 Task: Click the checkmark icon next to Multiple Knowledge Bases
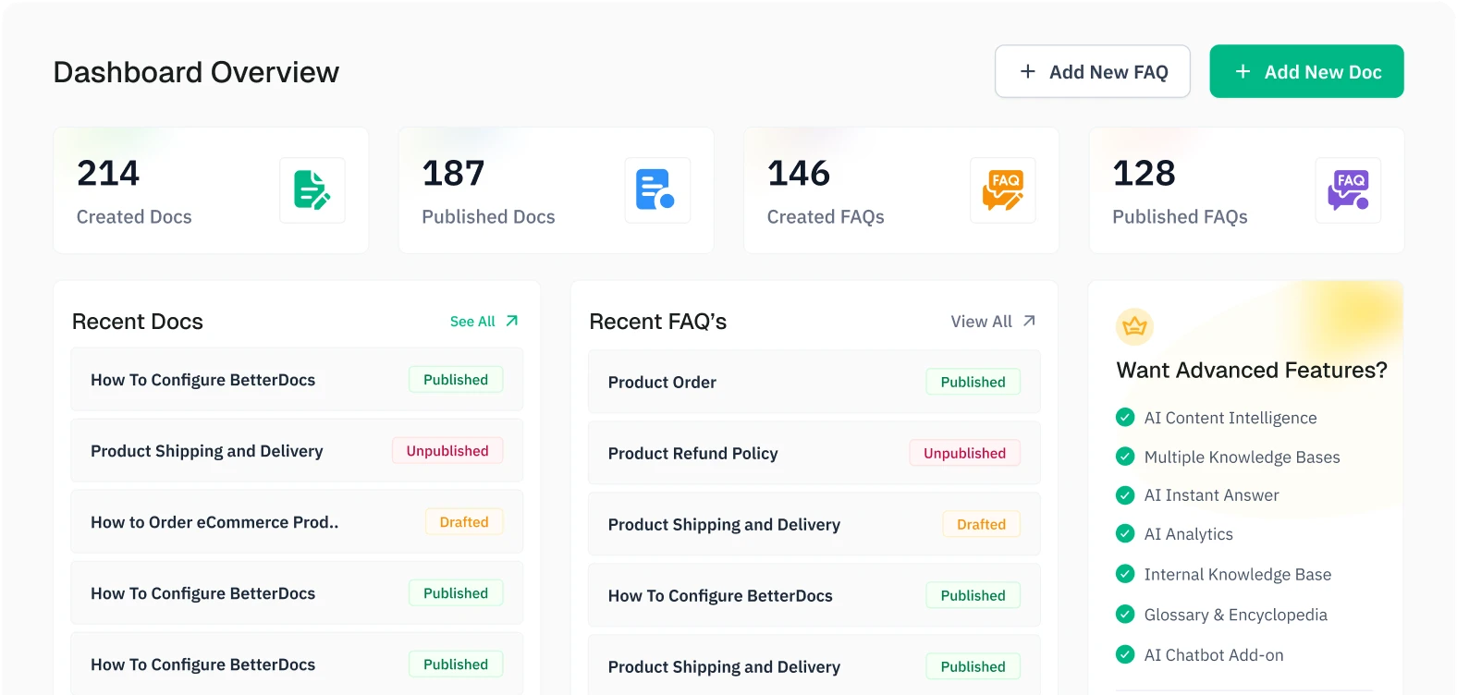pyautogui.click(x=1125, y=457)
